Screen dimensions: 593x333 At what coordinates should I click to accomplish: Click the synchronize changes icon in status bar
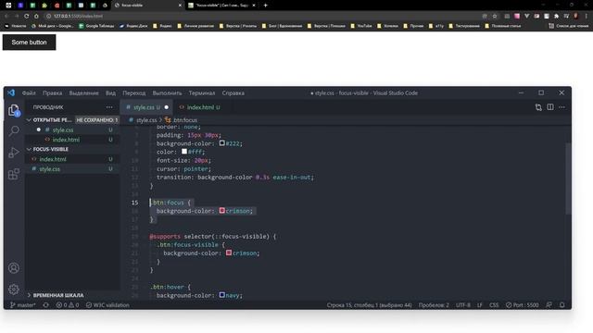tap(45, 304)
